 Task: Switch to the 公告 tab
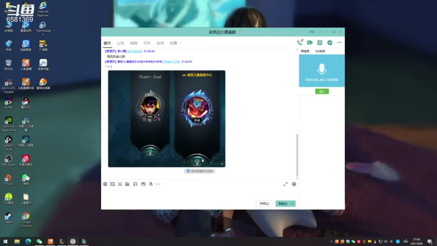120,43
